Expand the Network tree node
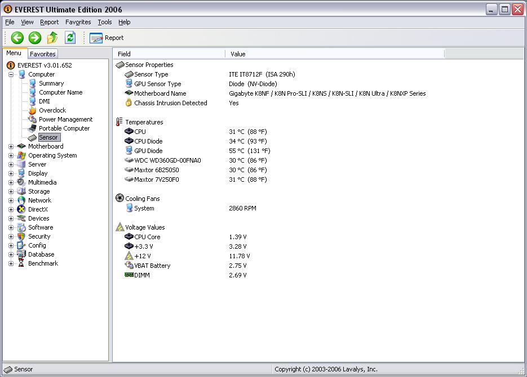Image resolution: width=527 pixels, height=377 pixels. (x=11, y=200)
